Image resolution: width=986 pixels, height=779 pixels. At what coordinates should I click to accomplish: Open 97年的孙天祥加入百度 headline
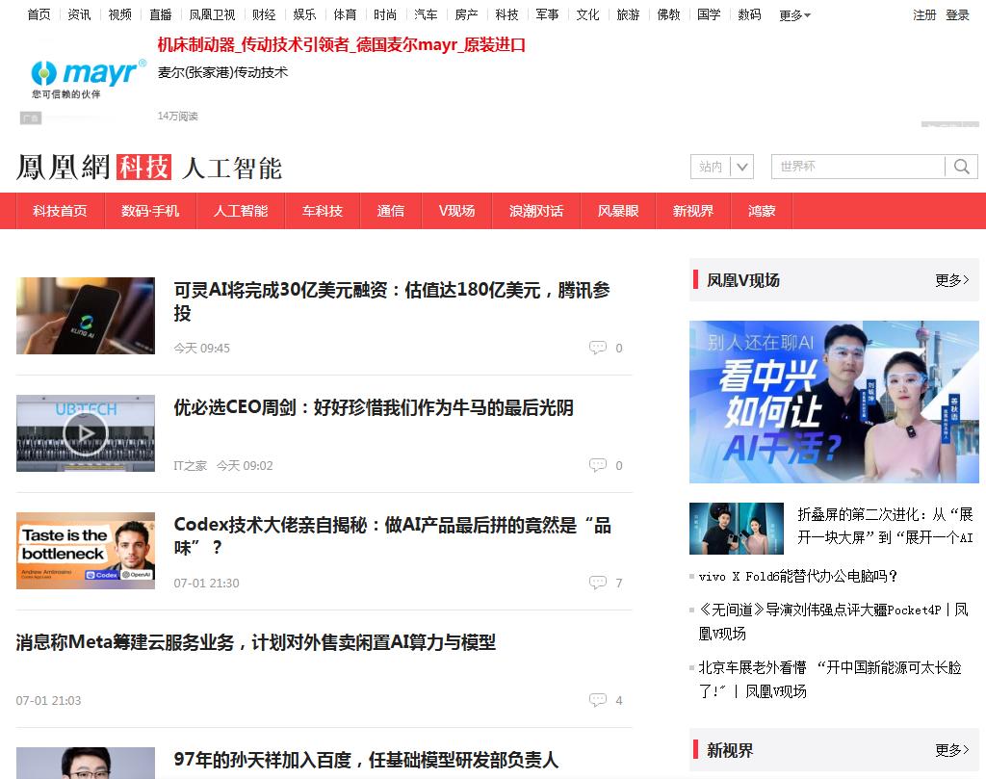click(x=366, y=760)
